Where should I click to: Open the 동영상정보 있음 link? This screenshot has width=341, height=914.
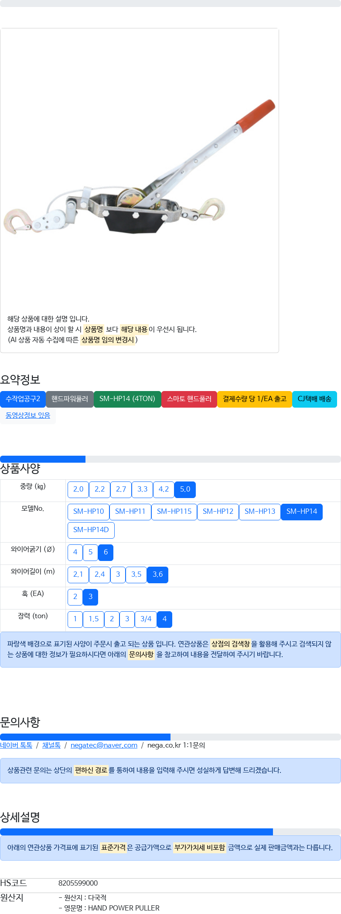[x=28, y=415]
